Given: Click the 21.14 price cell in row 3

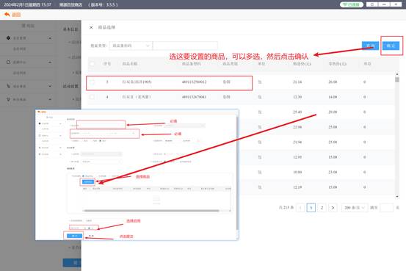Looking at the screenshot, I should click(297, 82).
